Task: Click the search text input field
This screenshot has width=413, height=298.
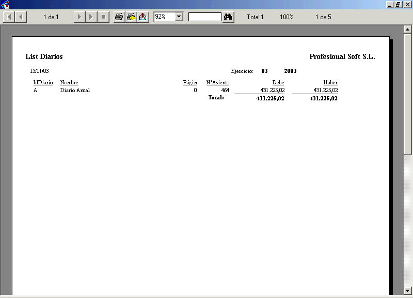Action: pos(204,17)
